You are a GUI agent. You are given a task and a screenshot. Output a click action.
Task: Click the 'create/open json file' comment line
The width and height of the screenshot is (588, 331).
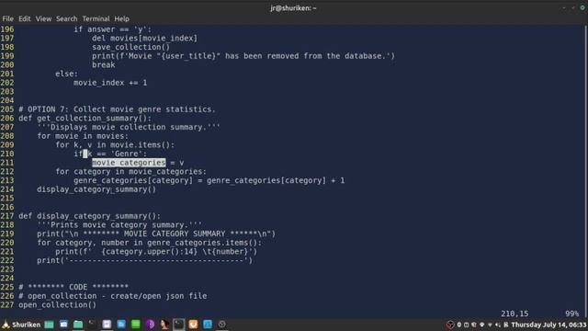[112, 296]
